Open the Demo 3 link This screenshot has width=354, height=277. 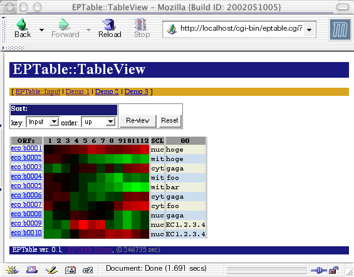(137, 91)
